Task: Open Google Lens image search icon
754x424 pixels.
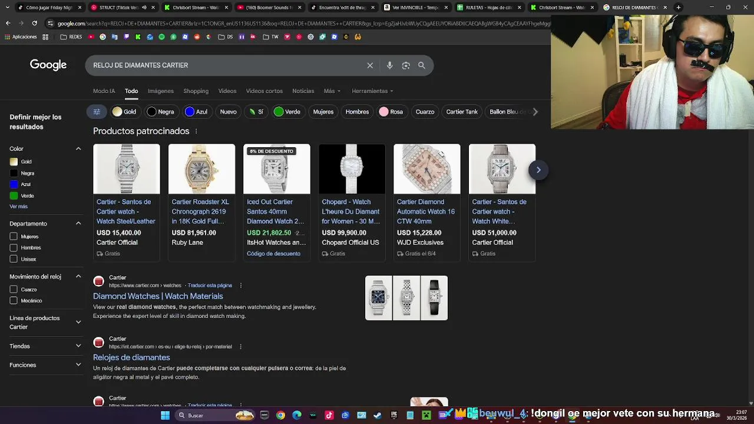Action: click(406, 65)
